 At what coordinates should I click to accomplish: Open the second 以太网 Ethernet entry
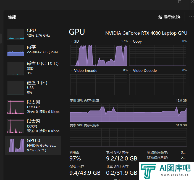[33, 126]
